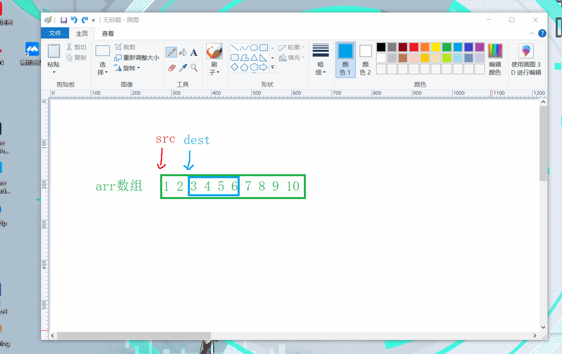
Task: Select Color 1 as active color
Action: coord(345,59)
